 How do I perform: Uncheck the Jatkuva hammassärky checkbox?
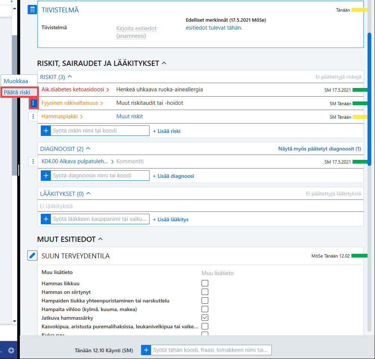(205, 318)
